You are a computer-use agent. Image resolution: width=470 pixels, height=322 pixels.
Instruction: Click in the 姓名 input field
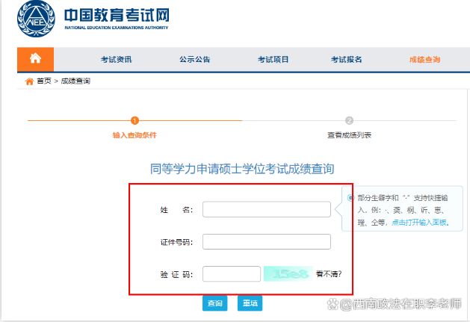(267, 209)
